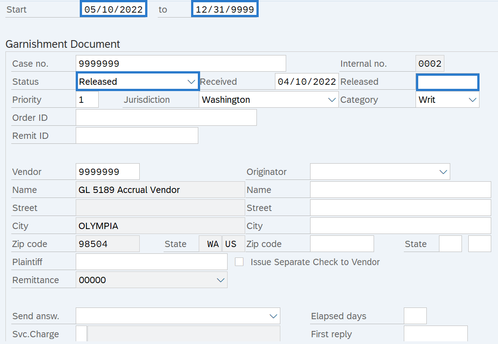Screen dimensions: 498x344
Task: Select the Vendor field showing 9999999
Action: pos(107,171)
